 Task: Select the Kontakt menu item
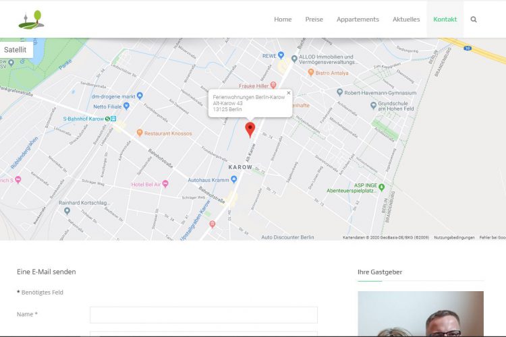(x=445, y=20)
